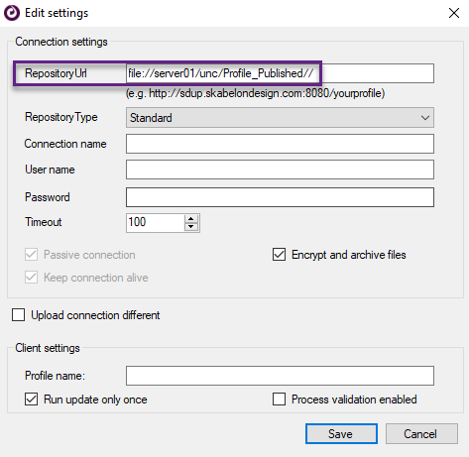The image size is (469, 457).
Task: Click the RepositoryUrl text field
Action: click(280, 73)
